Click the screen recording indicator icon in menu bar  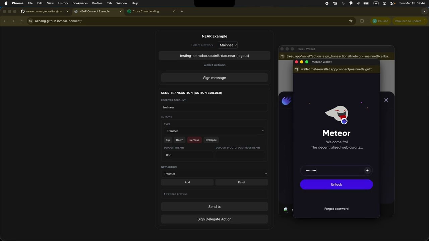(x=327, y=3)
